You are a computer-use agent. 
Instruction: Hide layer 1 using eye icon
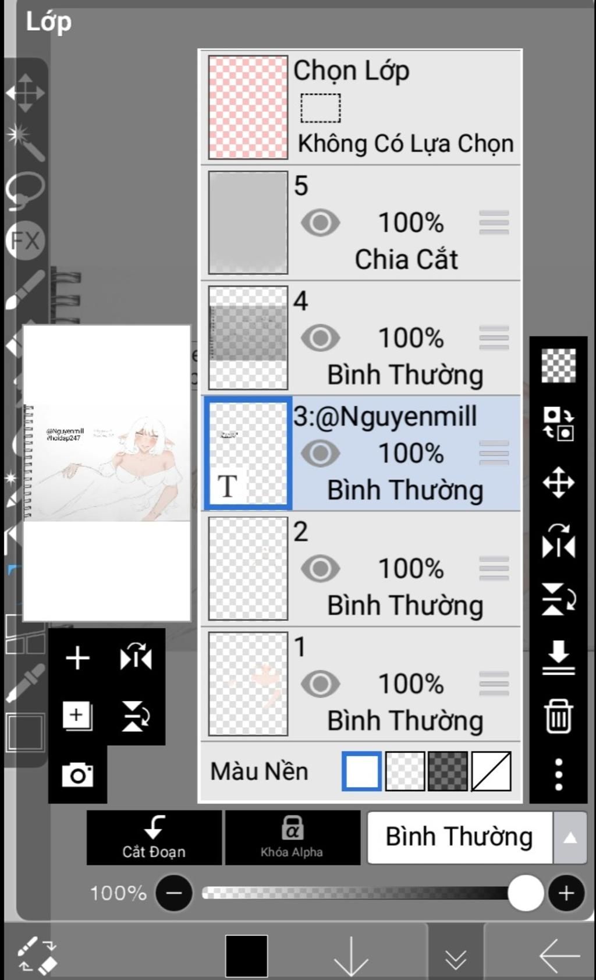tap(320, 684)
